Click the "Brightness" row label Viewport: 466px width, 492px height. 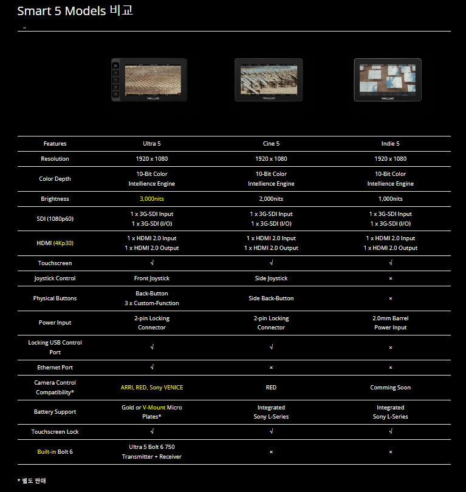(x=55, y=199)
